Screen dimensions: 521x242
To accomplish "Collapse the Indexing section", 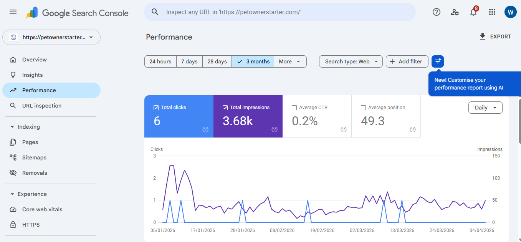I will tap(12, 127).
